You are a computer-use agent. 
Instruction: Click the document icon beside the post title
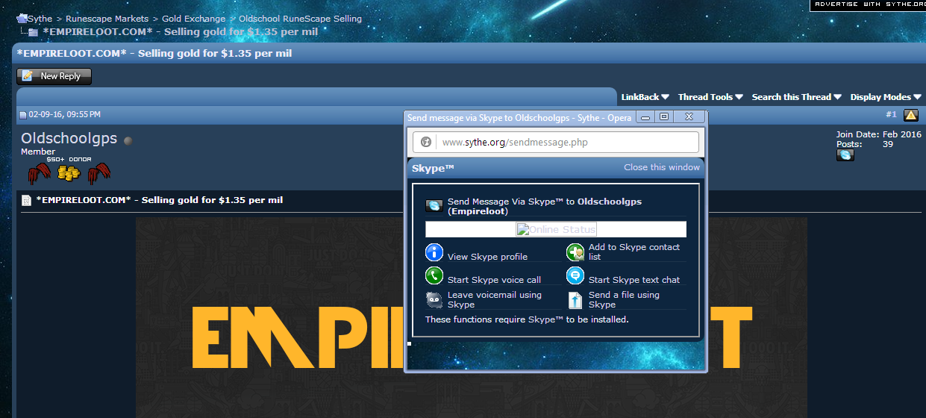coord(26,200)
